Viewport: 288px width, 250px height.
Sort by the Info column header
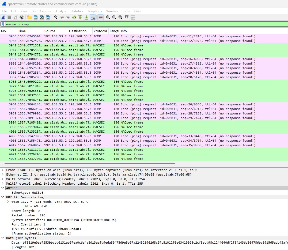point(204,31)
